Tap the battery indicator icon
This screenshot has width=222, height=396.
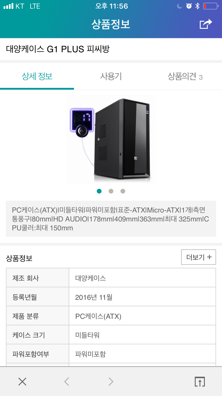coord(211,6)
